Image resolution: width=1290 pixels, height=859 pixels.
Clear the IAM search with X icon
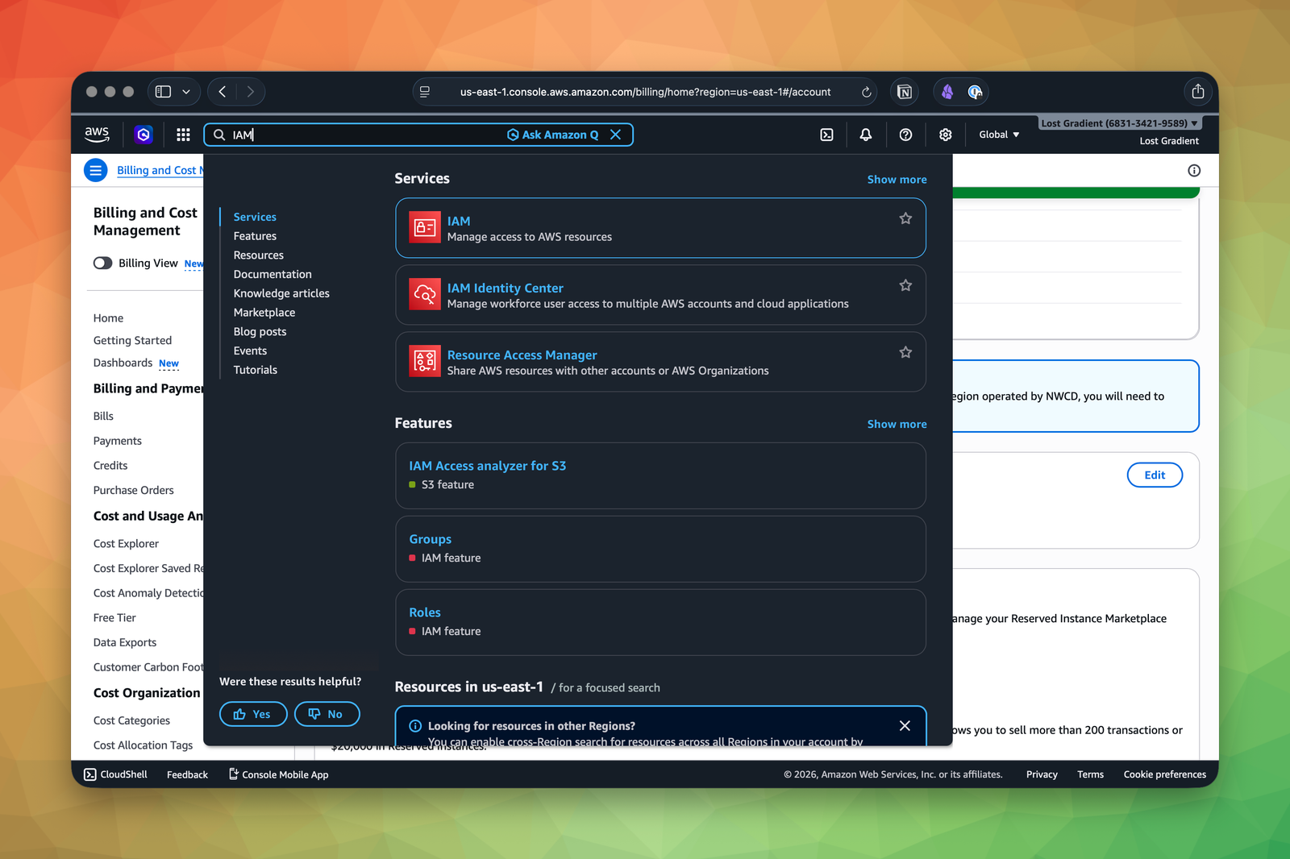click(615, 135)
